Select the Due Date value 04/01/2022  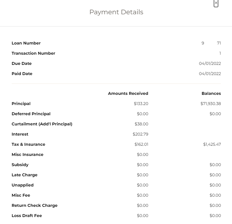pyautogui.click(x=210, y=63)
